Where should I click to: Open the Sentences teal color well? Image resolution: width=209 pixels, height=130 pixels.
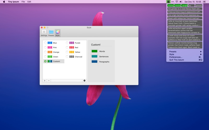tap(94, 56)
